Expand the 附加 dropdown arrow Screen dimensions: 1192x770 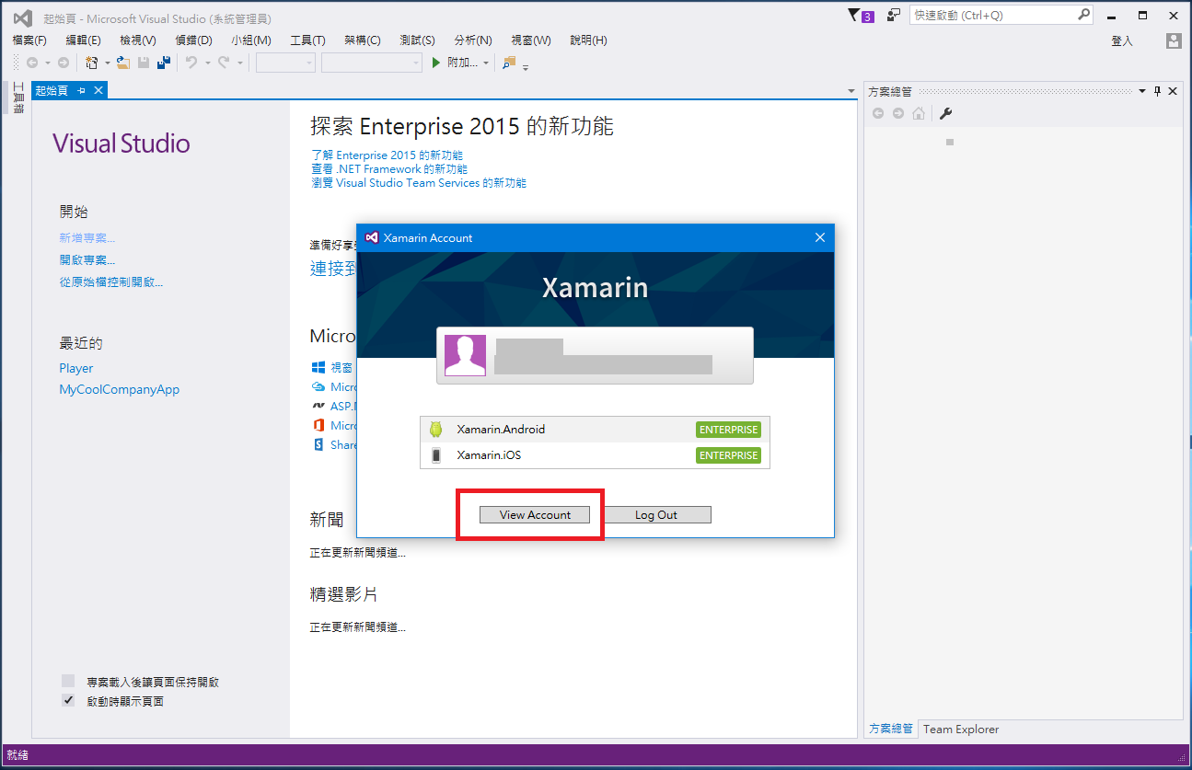(486, 63)
